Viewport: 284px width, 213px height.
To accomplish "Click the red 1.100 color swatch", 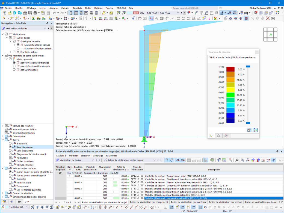I will pos(230,69).
